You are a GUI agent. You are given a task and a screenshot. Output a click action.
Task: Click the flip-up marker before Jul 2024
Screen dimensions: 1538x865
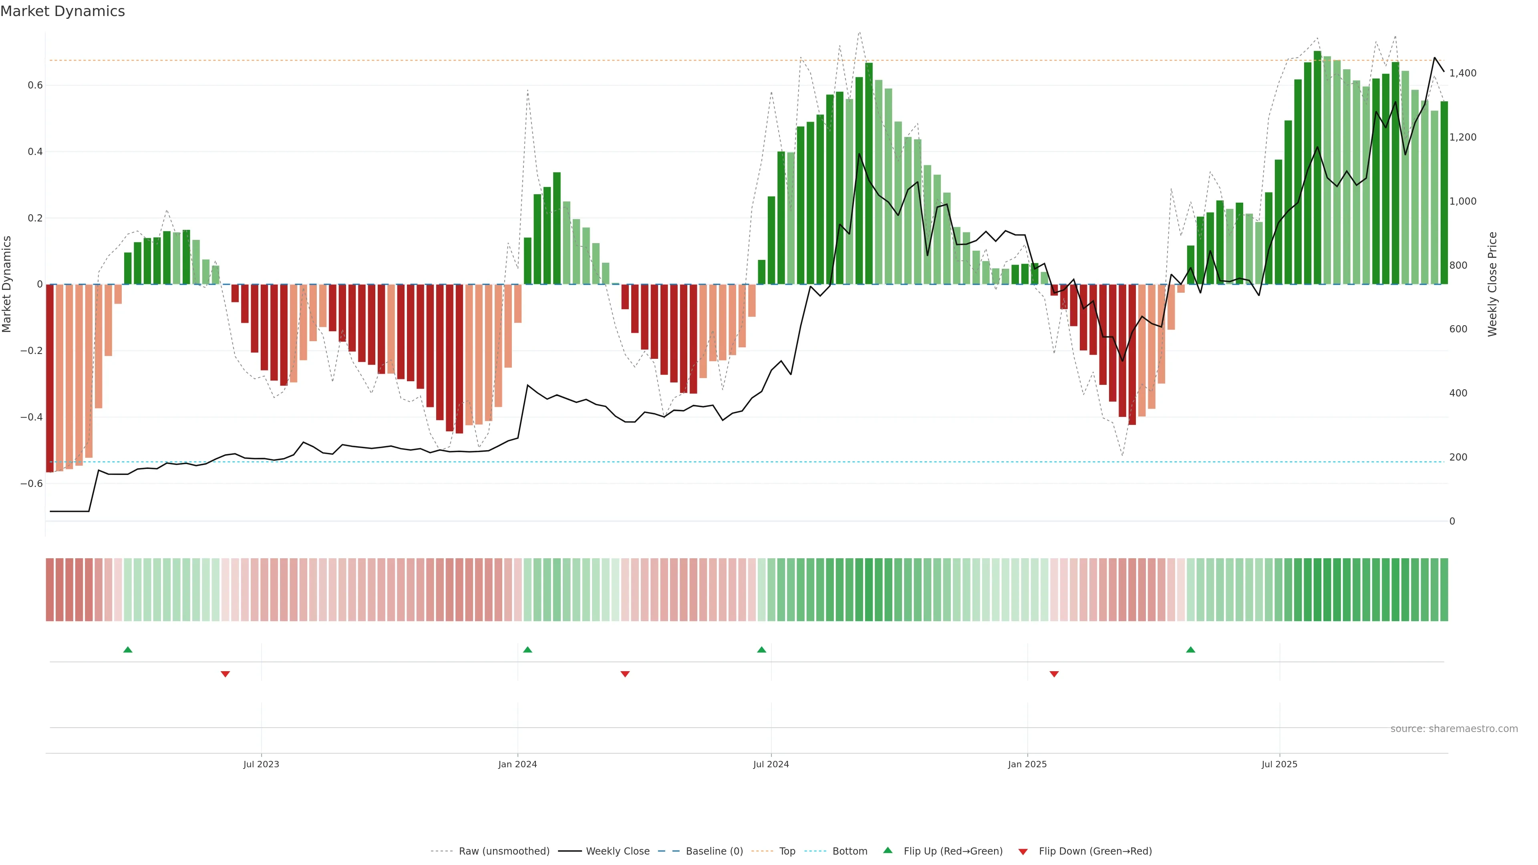761,650
